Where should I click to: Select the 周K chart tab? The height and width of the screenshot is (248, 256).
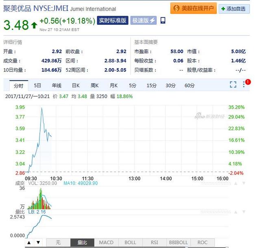95,85
